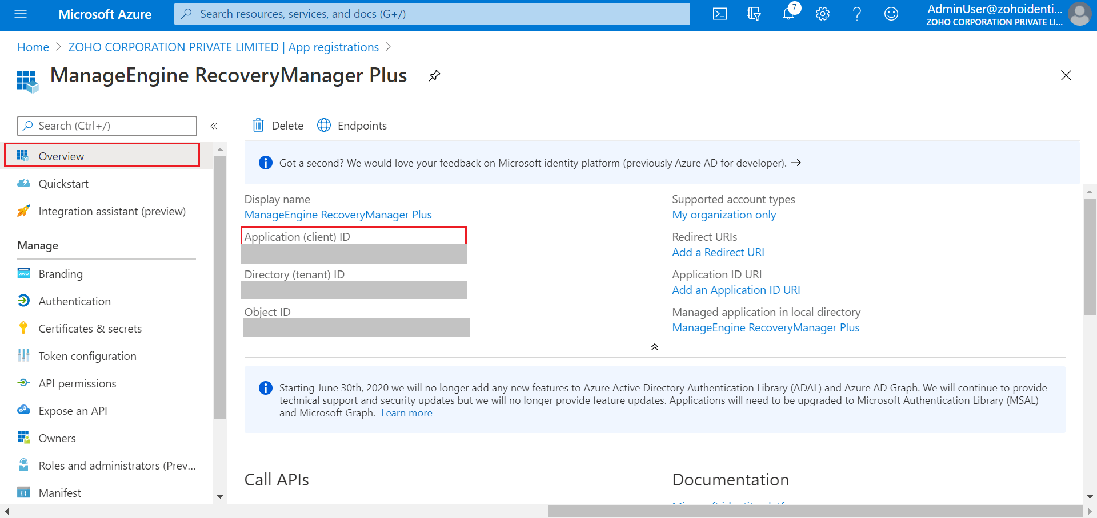Open the feedback smiley icon
Image resolution: width=1097 pixels, height=518 pixels.
pyautogui.click(x=891, y=14)
